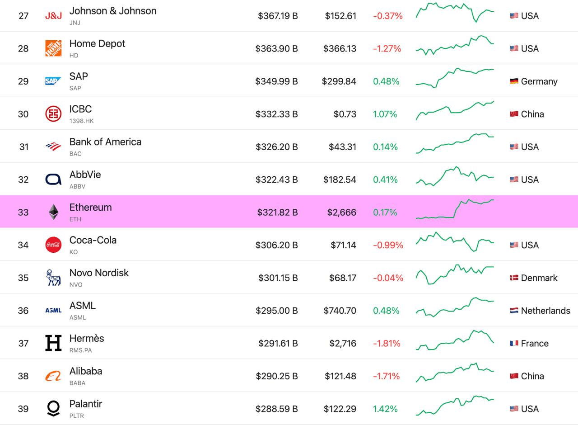Click the $43.31 Bank of America price
This screenshot has height=425, width=578.
point(343,147)
